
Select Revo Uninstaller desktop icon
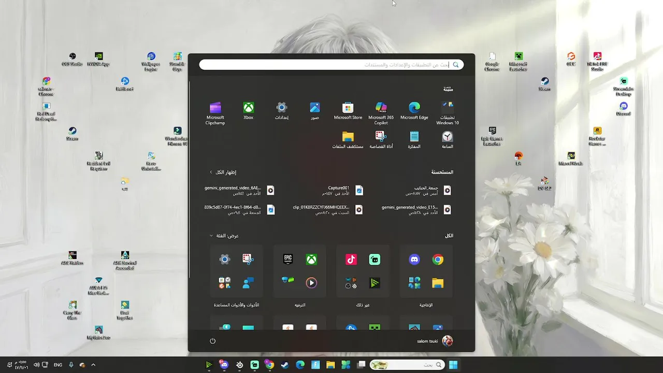[151, 161]
